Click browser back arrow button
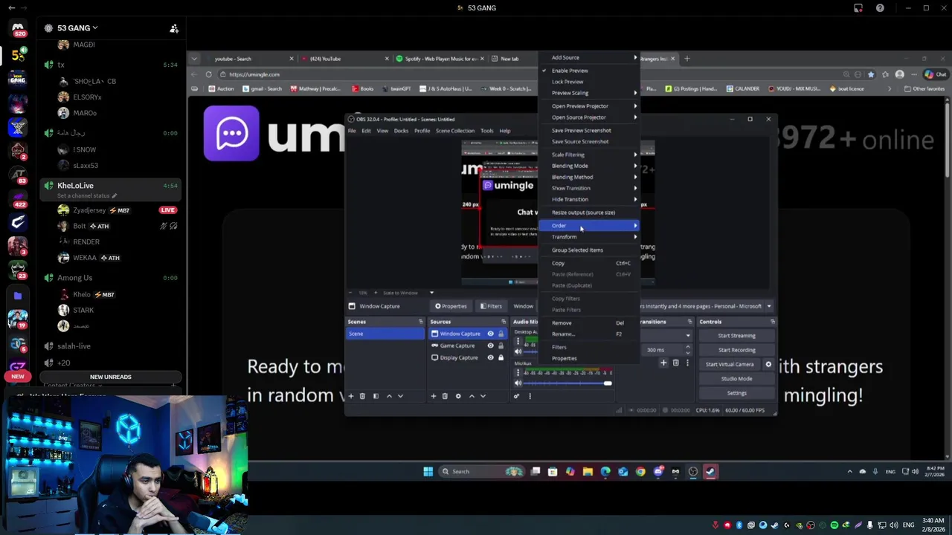The height and width of the screenshot is (535, 952). pyautogui.click(x=194, y=74)
